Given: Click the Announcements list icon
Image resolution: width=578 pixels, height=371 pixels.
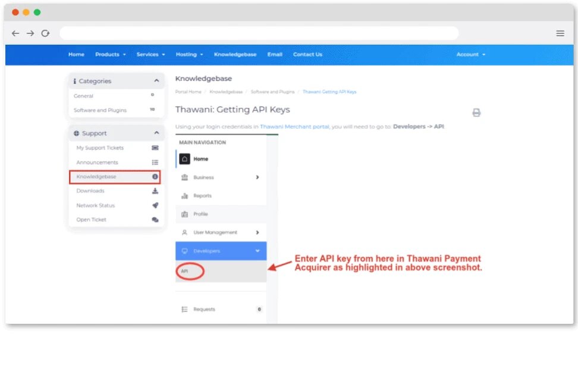Looking at the screenshot, I should pyautogui.click(x=155, y=163).
